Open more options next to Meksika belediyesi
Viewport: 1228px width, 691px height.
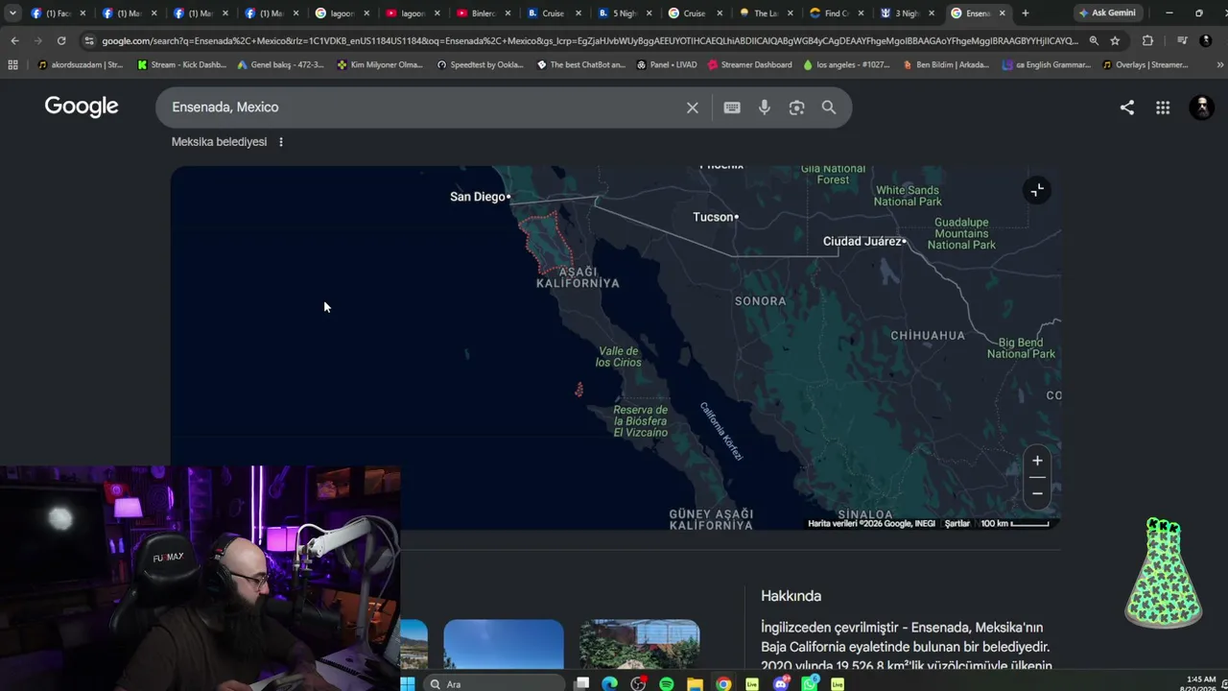(281, 142)
